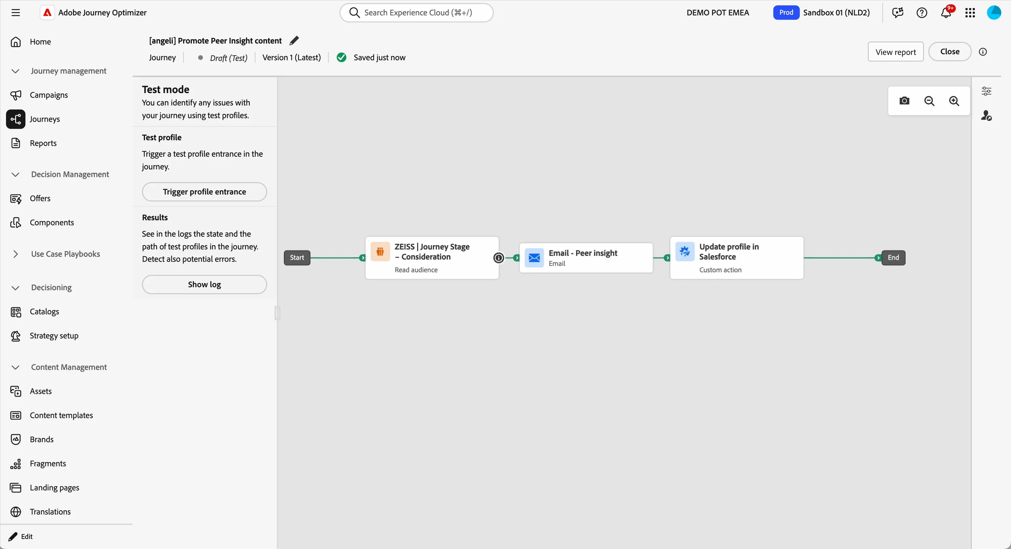This screenshot has height=549, width=1011.
Task: Click Edit at the sidebar bottom
Action: (x=21, y=536)
